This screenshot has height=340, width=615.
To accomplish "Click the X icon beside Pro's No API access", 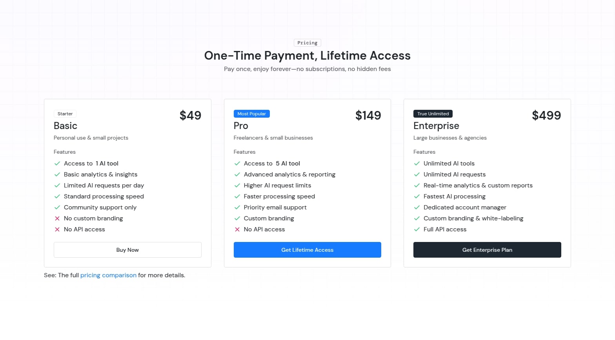I will point(237,229).
